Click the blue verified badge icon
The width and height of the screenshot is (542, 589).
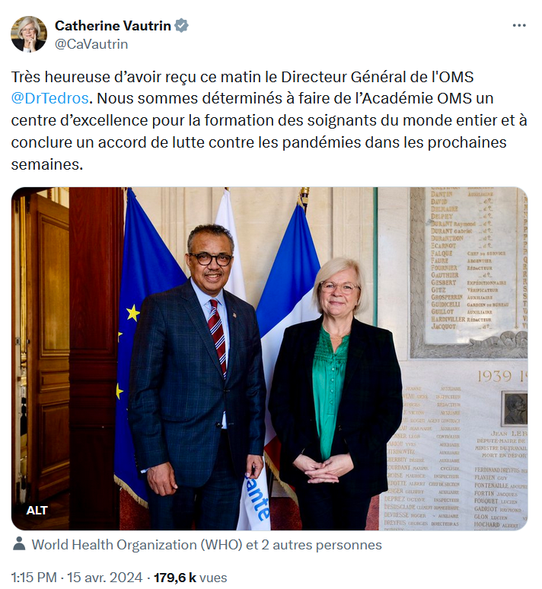(182, 26)
